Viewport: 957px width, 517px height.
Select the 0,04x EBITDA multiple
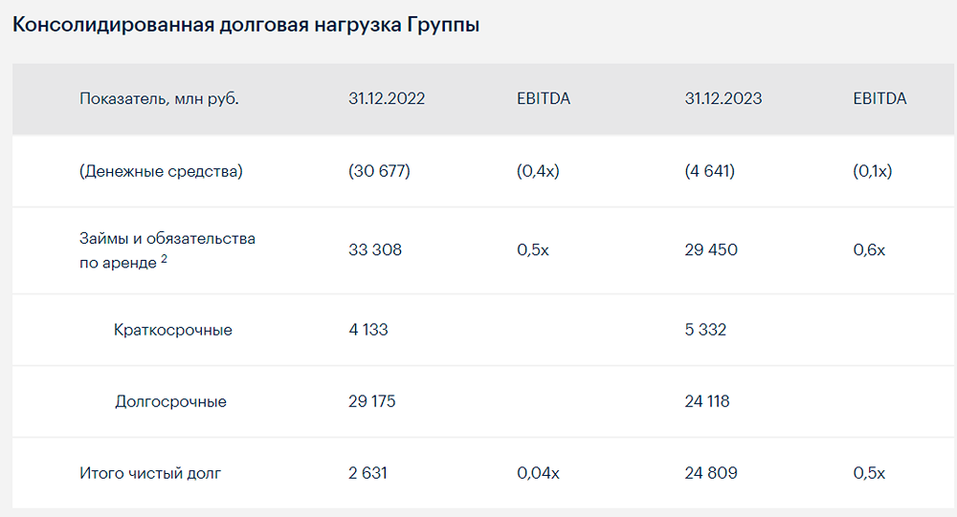pyautogui.click(x=538, y=473)
